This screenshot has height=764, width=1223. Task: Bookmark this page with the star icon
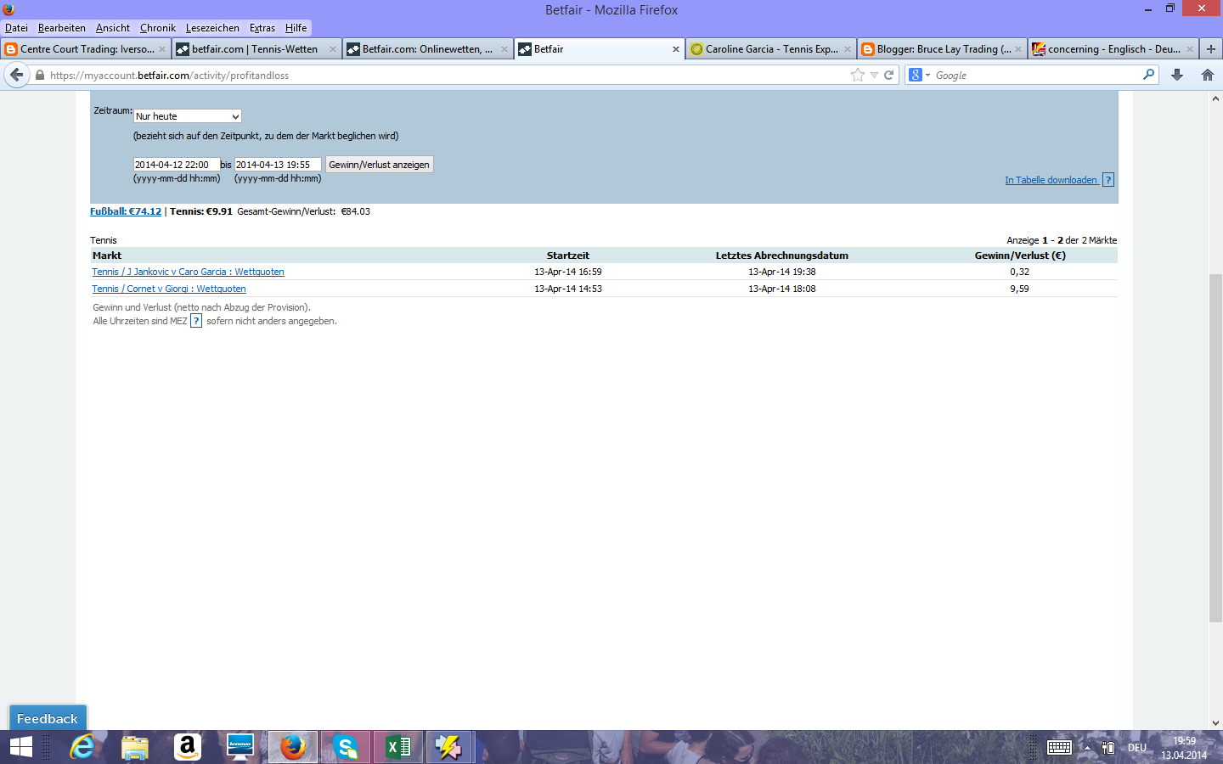point(858,75)
